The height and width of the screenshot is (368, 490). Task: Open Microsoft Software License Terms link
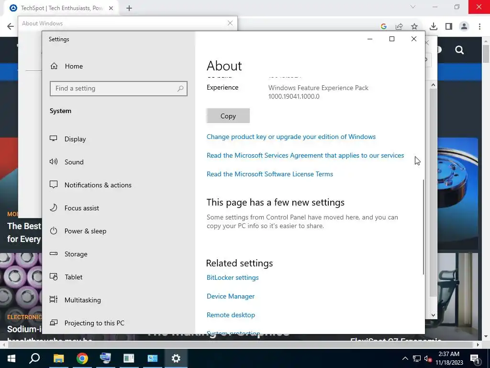tap(270, 174)
